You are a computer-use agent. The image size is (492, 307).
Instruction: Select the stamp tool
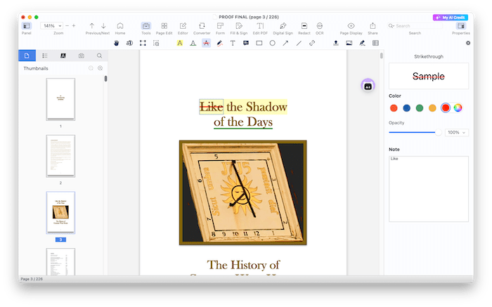[336, 44]
